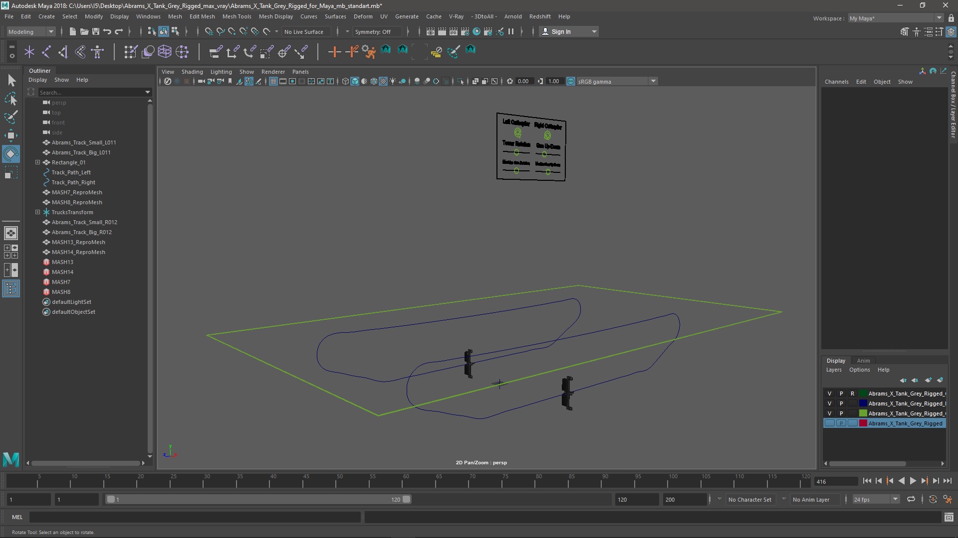The height and width of the screenshot is (538, 958).
Task: Expand TrucksTransform in Outliner
Action: [x=37, y=212]
